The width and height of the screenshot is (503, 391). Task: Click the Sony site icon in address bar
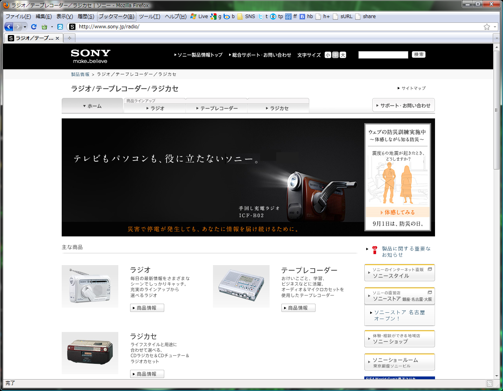tap(72, 27)
